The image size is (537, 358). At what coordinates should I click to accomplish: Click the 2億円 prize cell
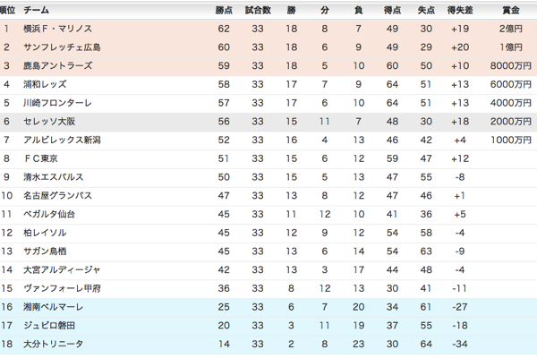[x=513, y=29]
